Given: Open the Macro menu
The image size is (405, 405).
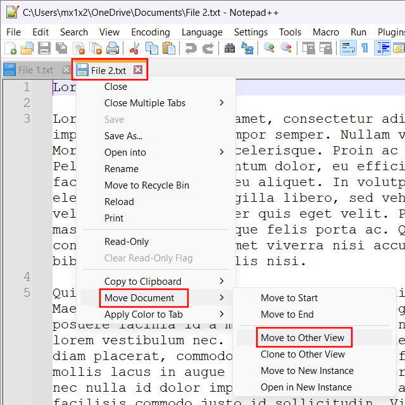Looking at the screenshot, I should [326, 32].
